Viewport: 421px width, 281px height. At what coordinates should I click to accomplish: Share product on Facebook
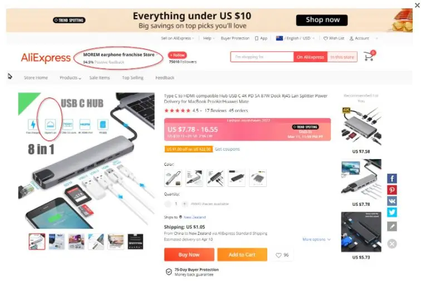pos(391,179)
